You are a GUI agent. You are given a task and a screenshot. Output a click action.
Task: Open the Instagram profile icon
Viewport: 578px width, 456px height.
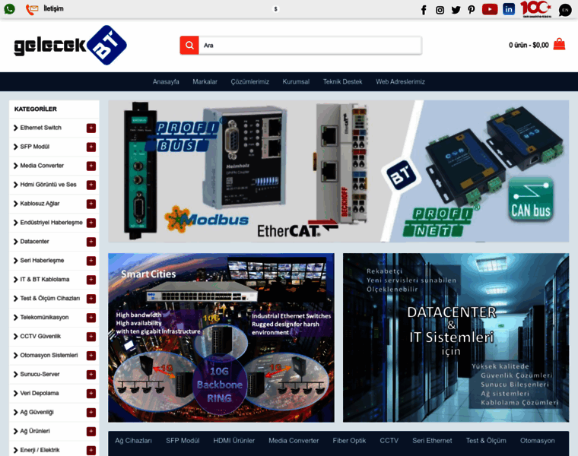point(440,10)
